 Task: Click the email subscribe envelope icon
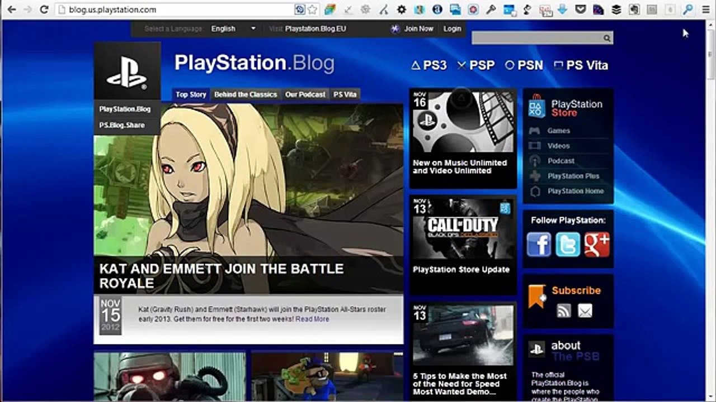[x=585, y=311]
